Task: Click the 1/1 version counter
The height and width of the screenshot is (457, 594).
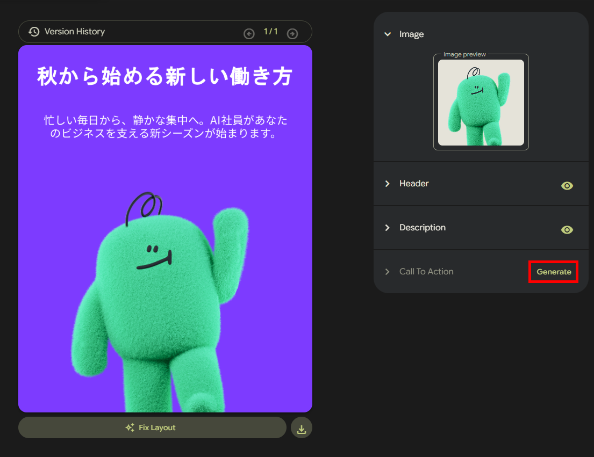Action: [271, 31]
